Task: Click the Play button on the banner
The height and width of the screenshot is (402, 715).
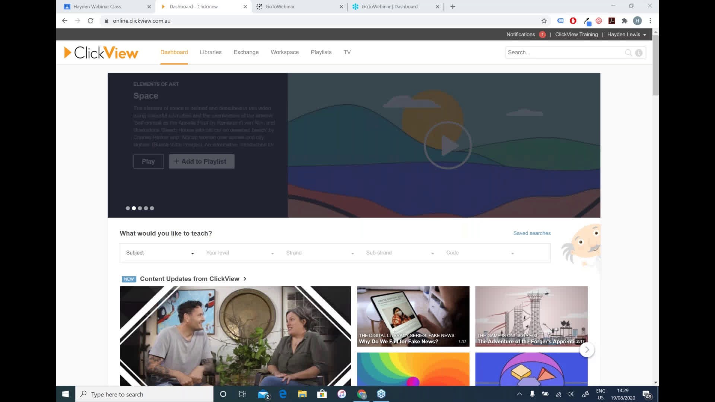Action: 148,161
